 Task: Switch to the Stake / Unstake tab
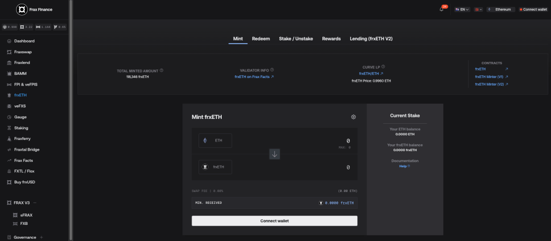(295, 39)
